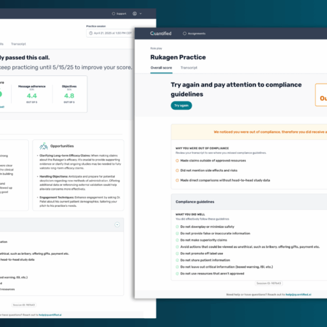Click check icon beside Do not promote off label use

click(x=177, y=254)
